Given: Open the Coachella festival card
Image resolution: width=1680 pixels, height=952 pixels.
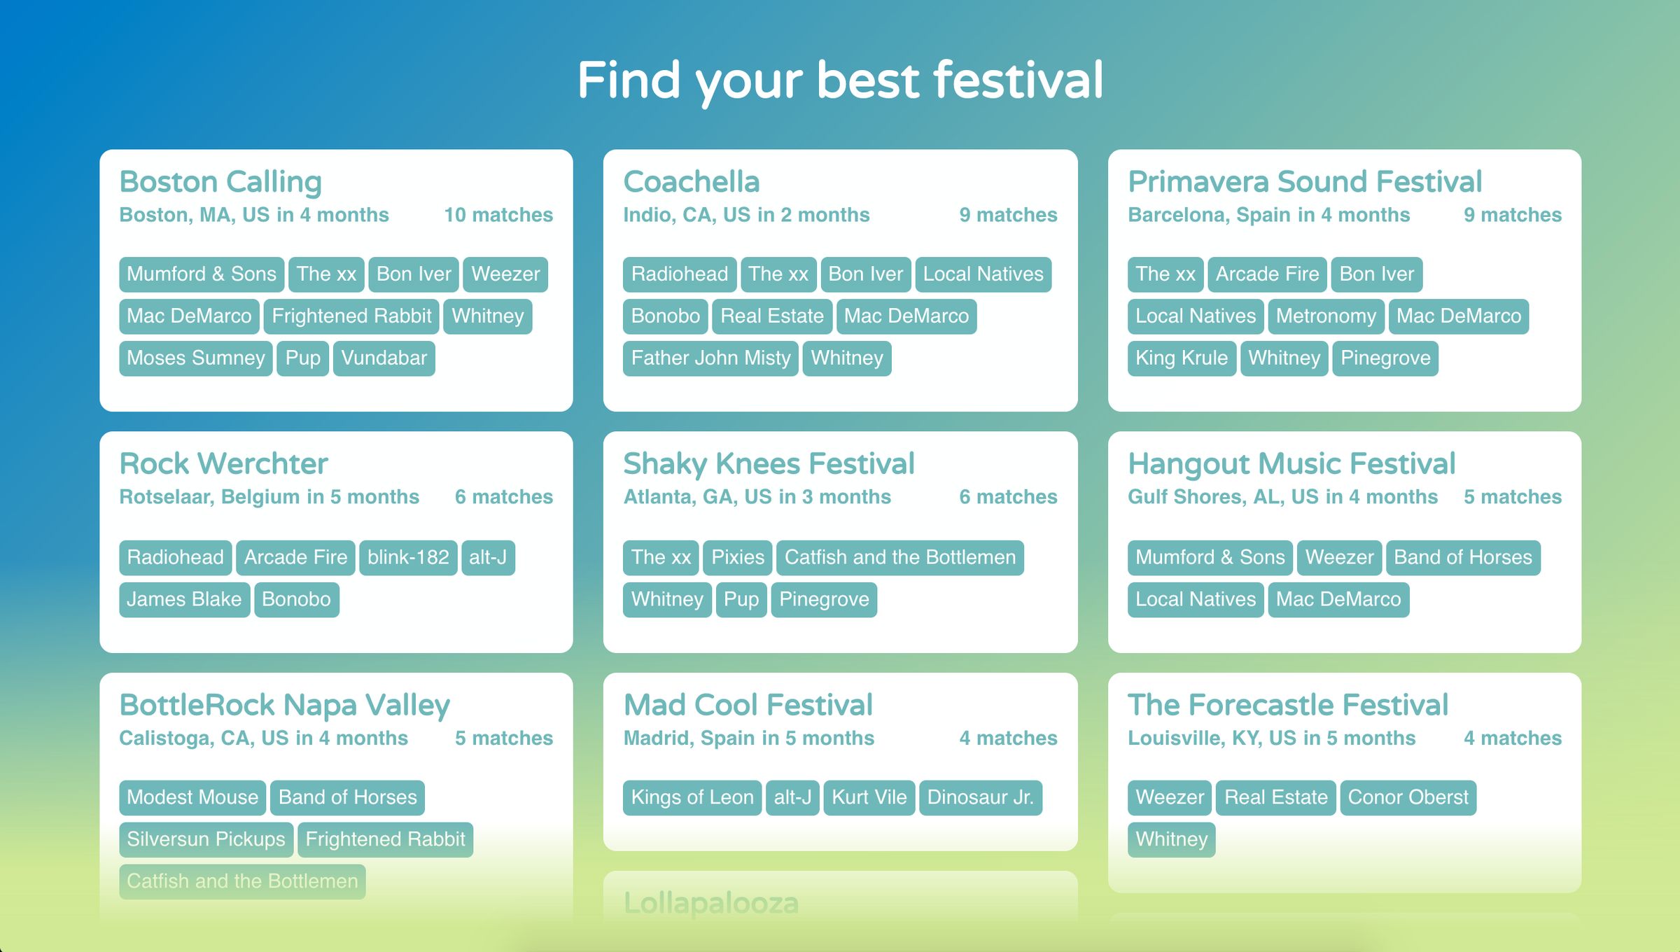Looking at the screenshot, I should pos(690,181).
